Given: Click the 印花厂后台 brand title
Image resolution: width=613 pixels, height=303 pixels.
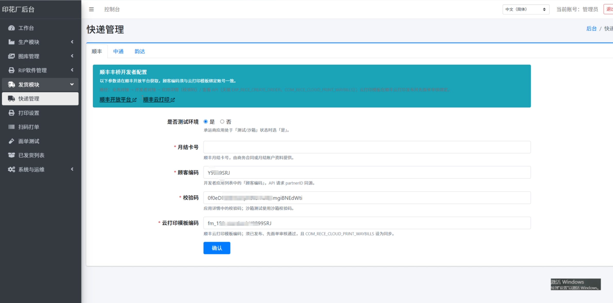Looking at the screenshot, I should point(18,10).
